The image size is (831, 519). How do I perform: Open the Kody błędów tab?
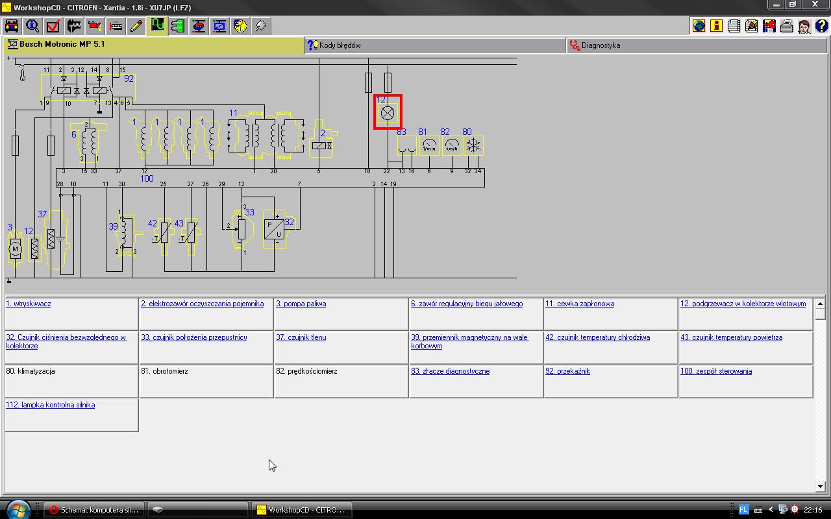pos(435,45)
